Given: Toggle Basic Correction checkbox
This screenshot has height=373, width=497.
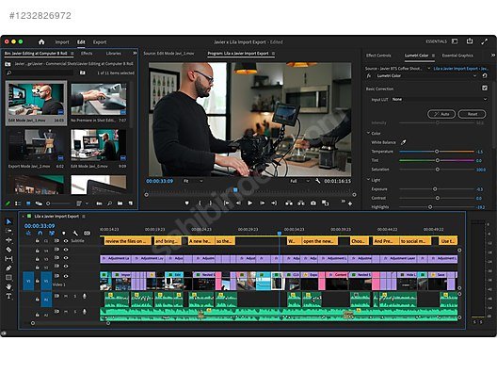Looking at the screenshot, I should pos(485,88).
